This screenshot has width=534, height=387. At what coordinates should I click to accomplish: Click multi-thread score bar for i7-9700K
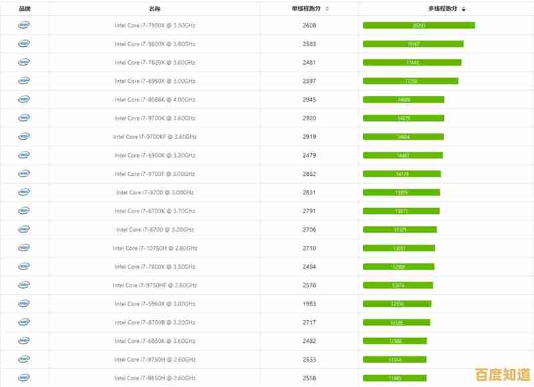[x=403, y=118]
